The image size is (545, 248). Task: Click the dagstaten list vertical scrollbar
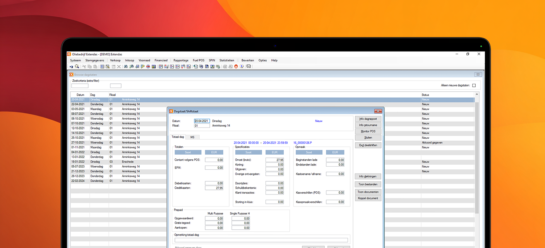coord(476,155)
